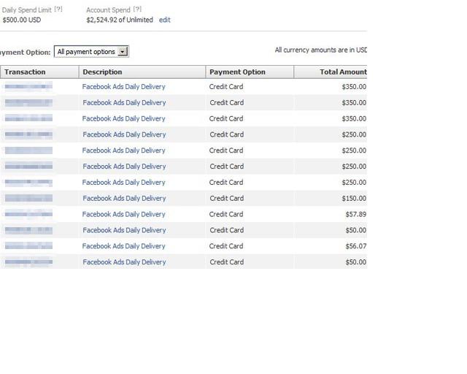Open Facebook Ads Daily Delivery link in $150.00 row
467x374 pixels.
(x=124, y=199)
